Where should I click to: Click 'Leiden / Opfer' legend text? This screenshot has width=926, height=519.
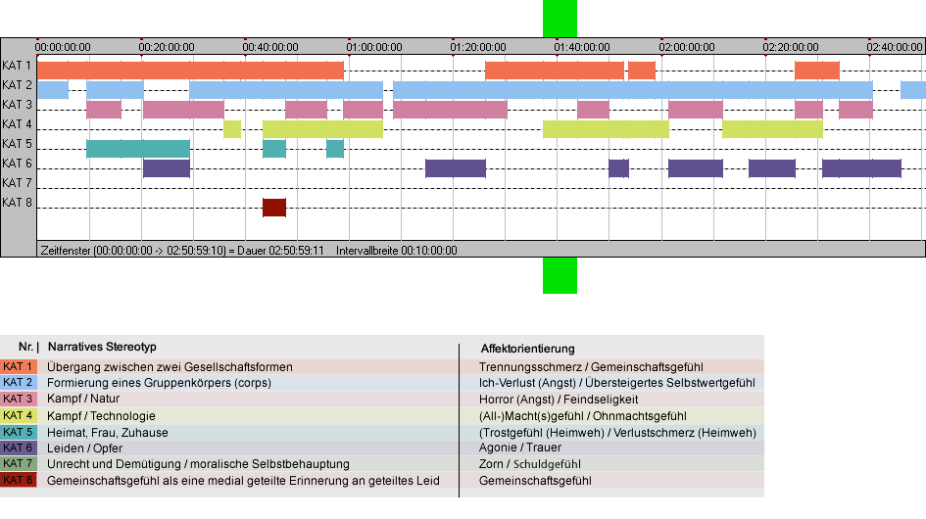point(85,448)
